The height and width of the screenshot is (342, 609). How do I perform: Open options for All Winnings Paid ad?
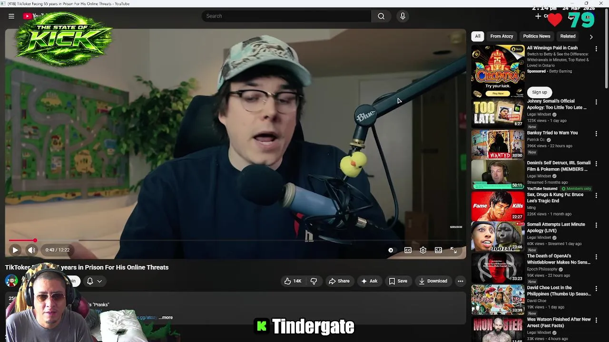(x=596, y=48)
